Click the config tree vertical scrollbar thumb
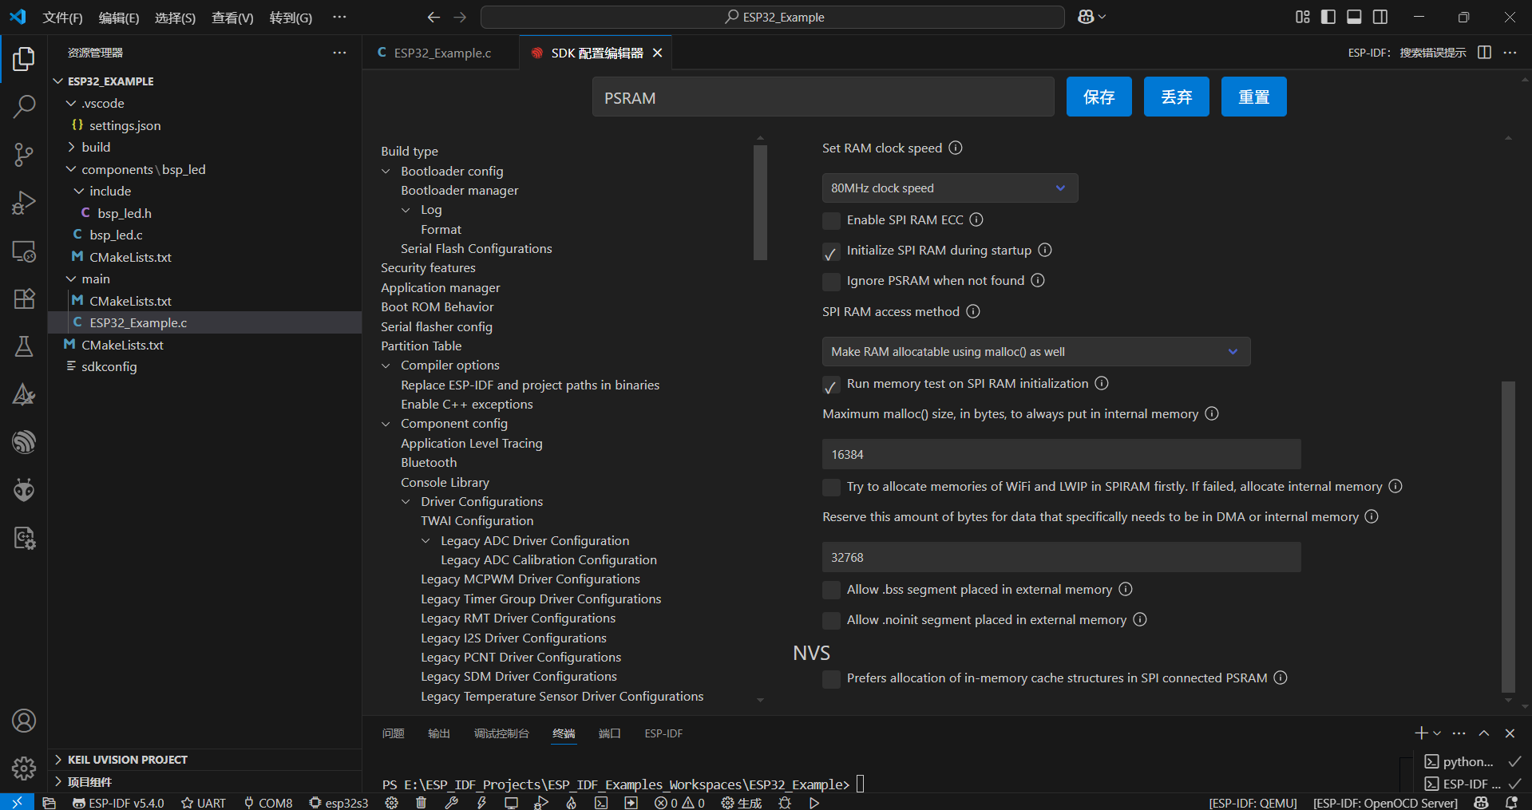This screenshot has height=810, width=1532. (760, 203)
